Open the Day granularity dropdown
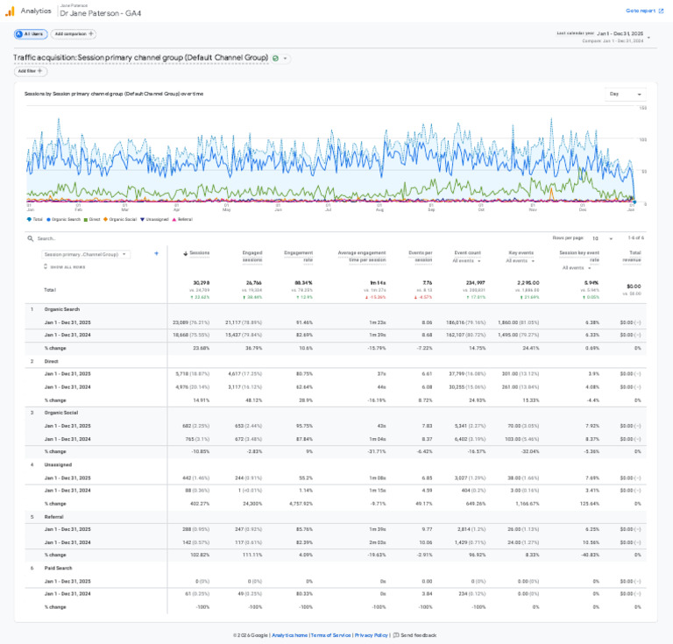This screenshot has width=673, height=644. point(626,94)
